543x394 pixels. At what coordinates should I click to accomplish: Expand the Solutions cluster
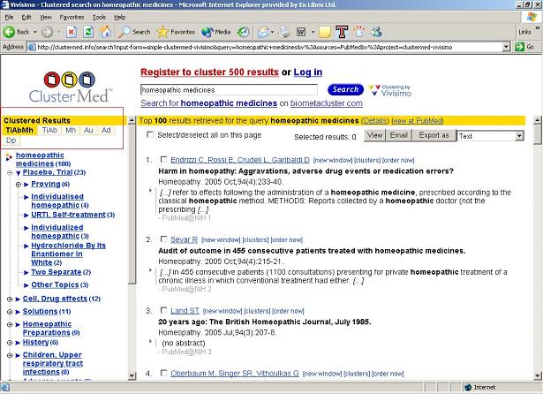coord(10,312)
